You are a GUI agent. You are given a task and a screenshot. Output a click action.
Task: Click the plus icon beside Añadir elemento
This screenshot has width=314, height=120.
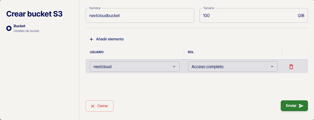91,39
